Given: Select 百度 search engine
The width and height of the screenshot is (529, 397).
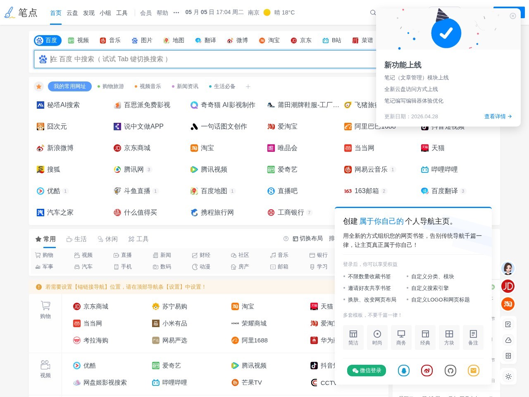Looking at the screenshot, I should pos(48,40).
